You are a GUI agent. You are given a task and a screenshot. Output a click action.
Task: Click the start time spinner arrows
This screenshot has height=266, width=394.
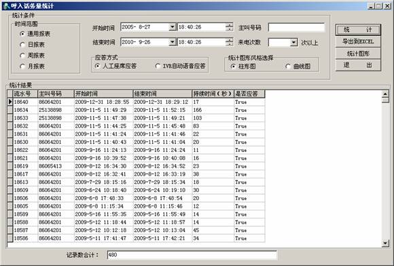coord(229,27)
